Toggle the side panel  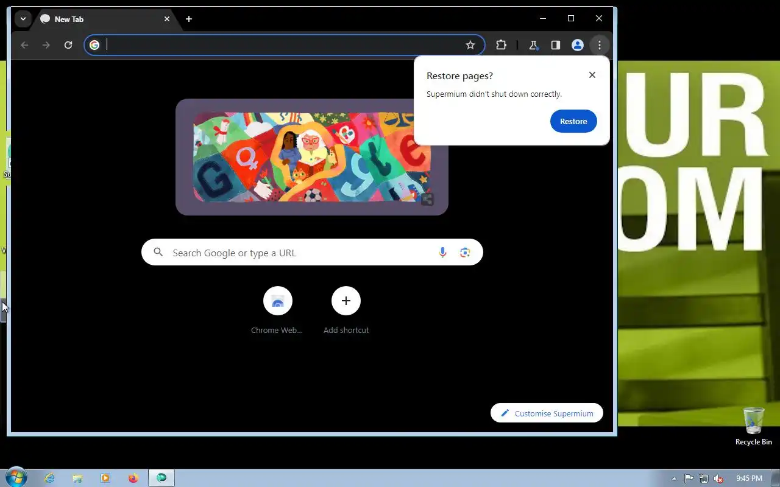point(556,45)
